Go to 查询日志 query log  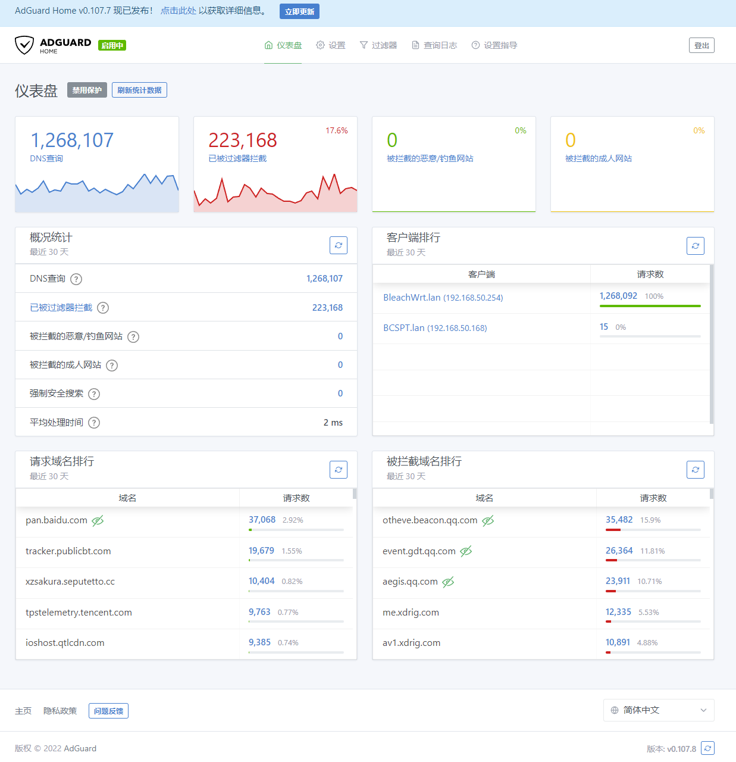[434, 45]
